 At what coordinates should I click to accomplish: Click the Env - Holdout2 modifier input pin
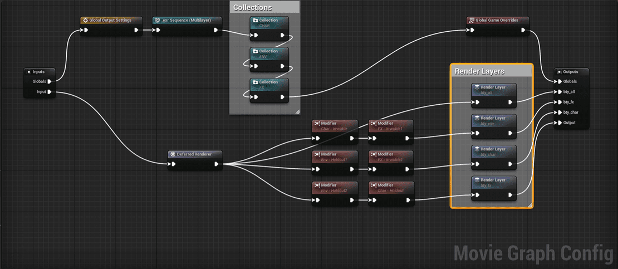tap(318, 200)
